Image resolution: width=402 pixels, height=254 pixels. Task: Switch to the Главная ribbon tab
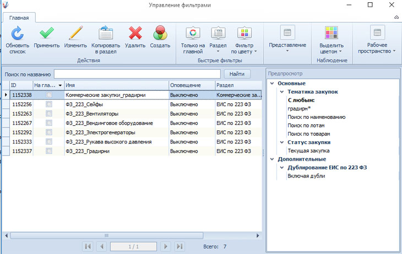pos(20,18)
